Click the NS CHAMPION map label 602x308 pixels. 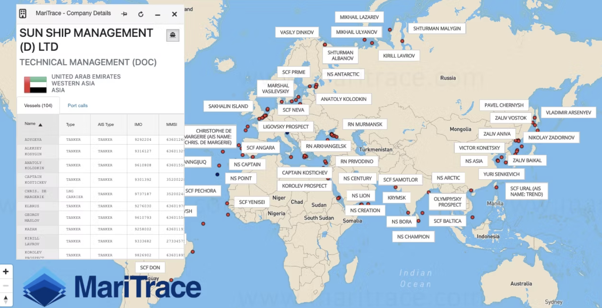click(413, 237)
